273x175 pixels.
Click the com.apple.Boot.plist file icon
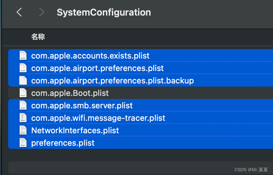[23, 93]
